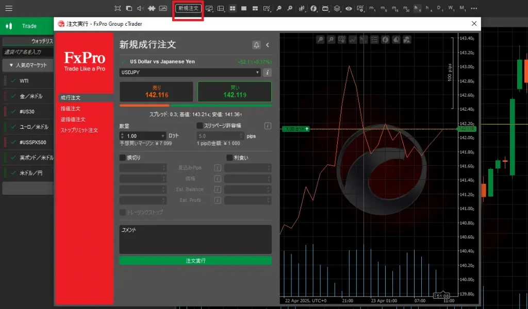Switch to 指値注文 order type

coord(71,109)
